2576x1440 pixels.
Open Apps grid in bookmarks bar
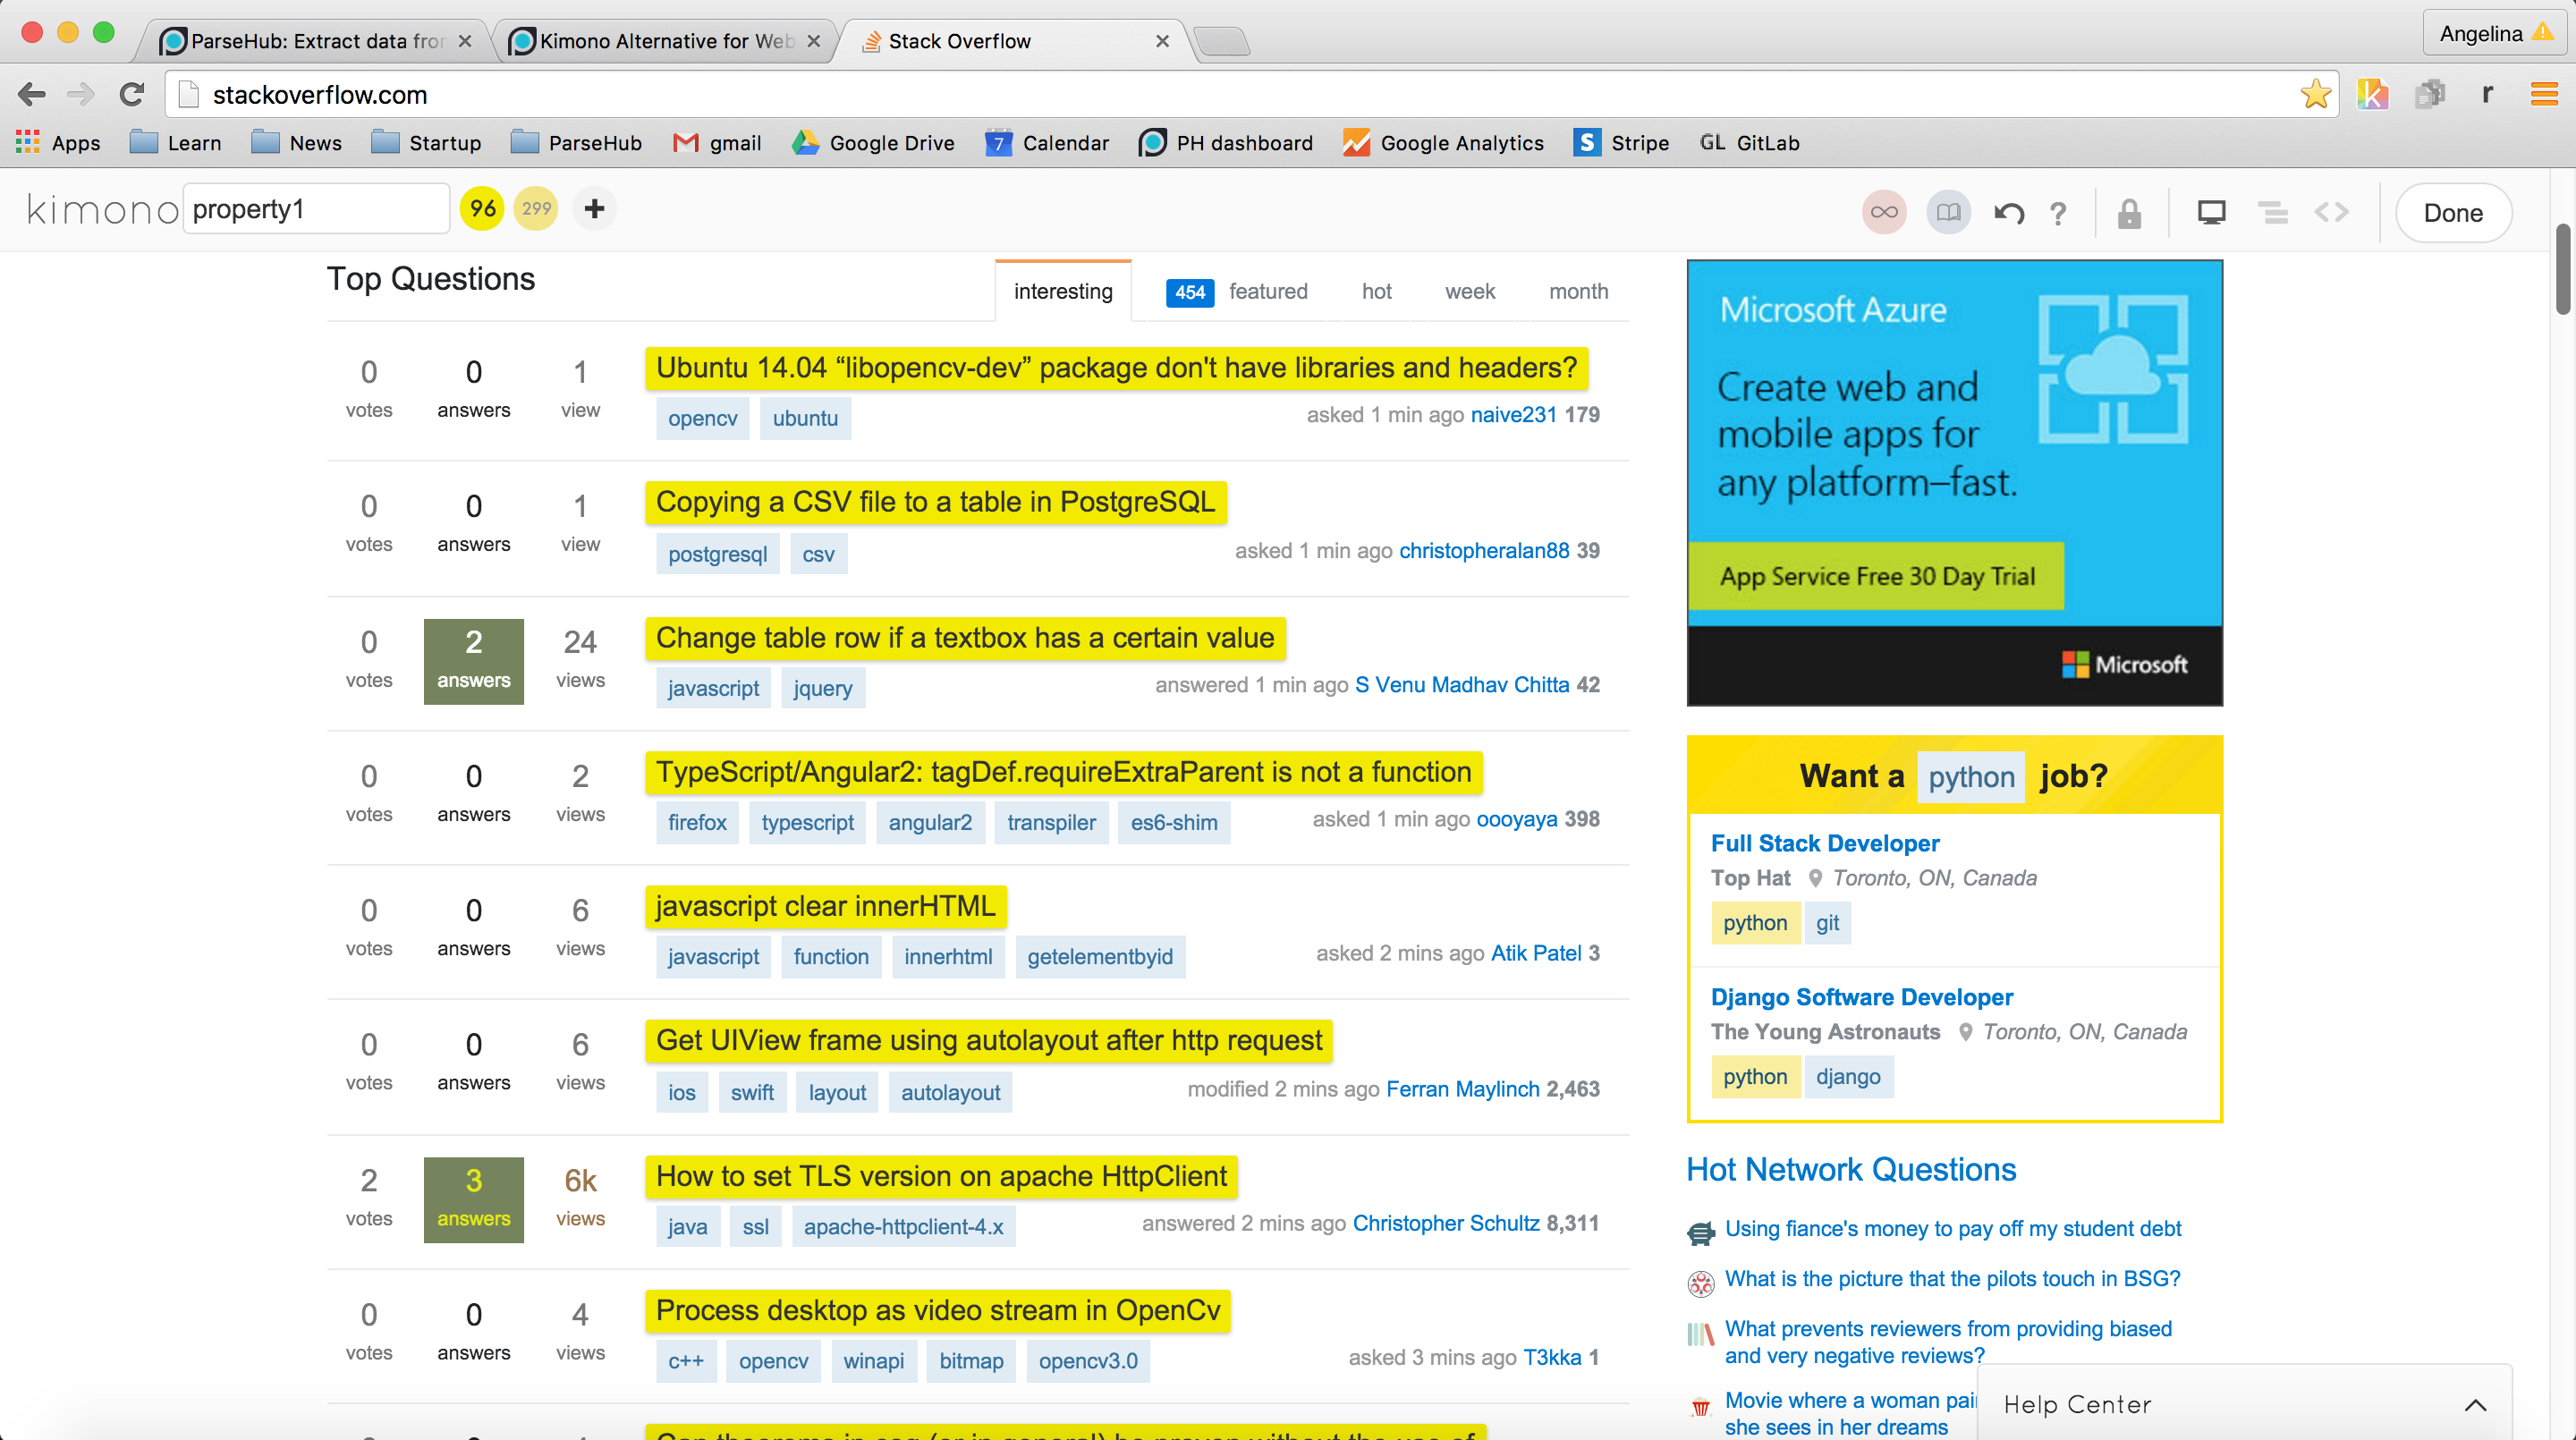(58, 143)
